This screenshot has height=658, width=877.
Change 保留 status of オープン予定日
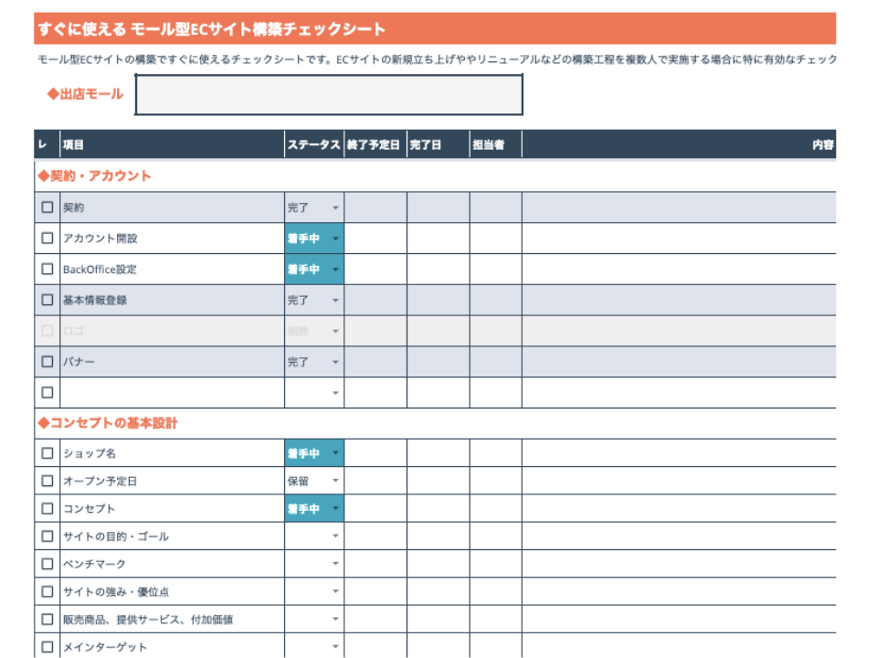335,481
